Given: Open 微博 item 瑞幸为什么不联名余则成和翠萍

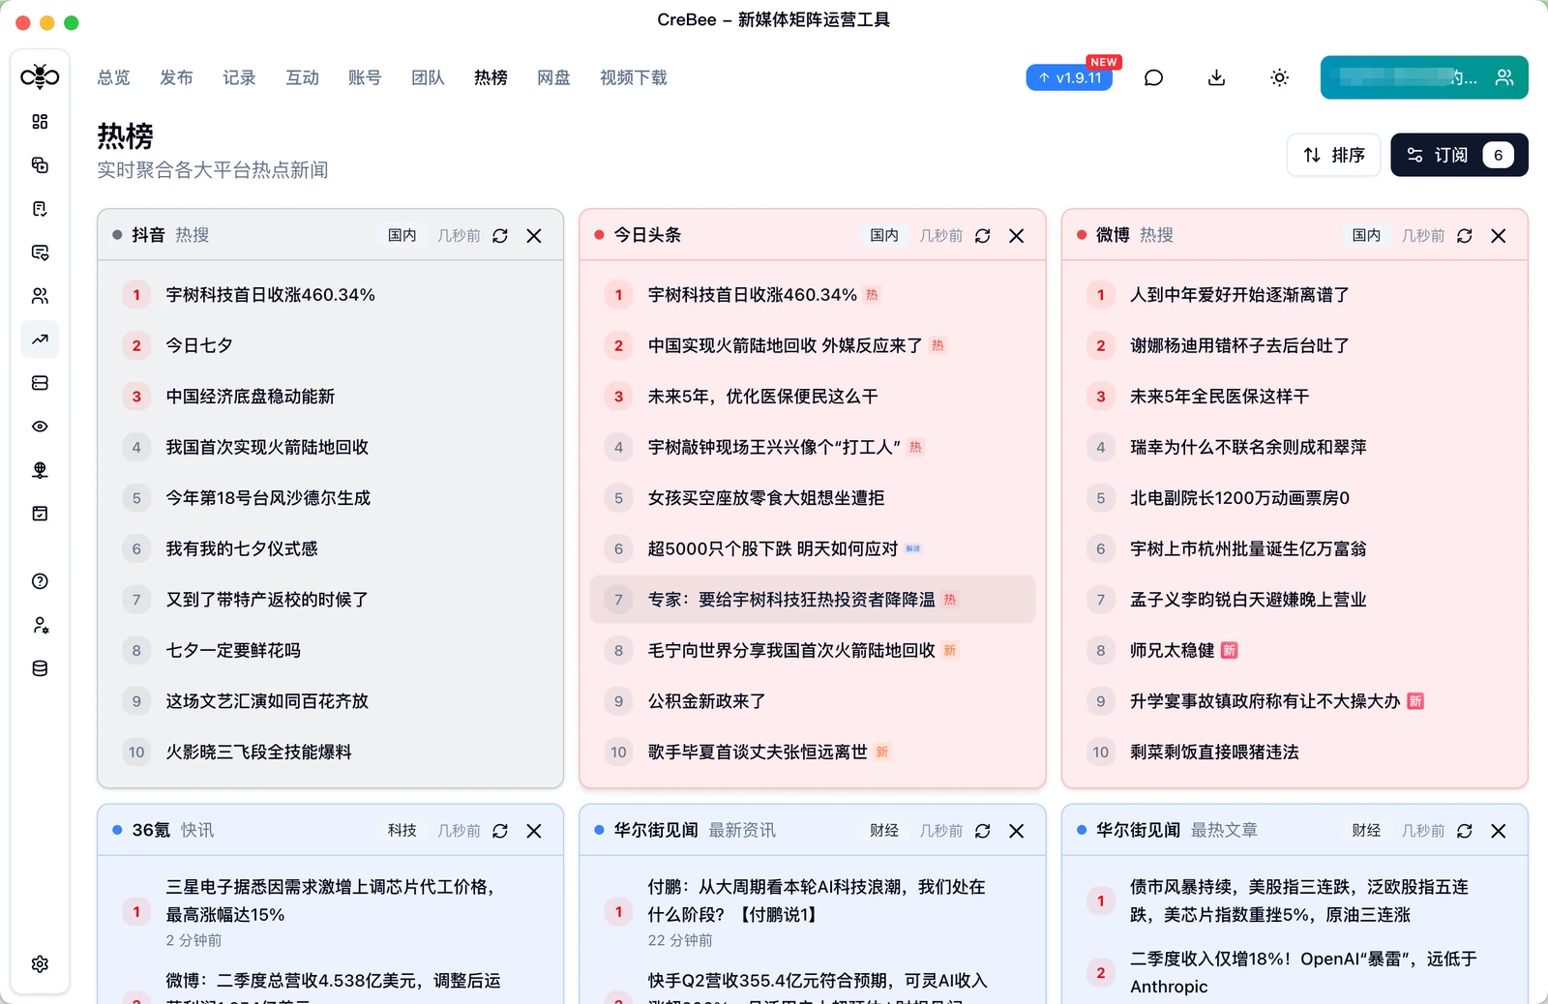Looking at the screenshot, I should 1295,447.
